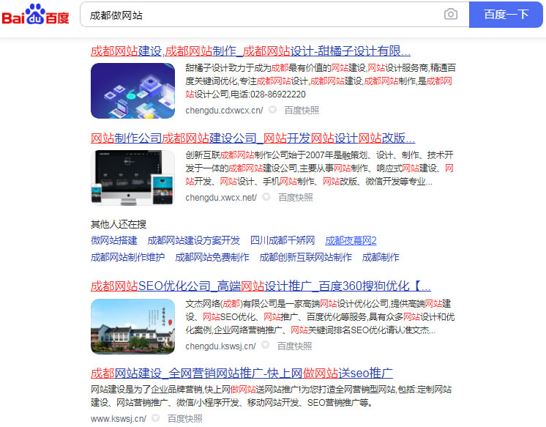Select related search 成都网站免费制作
Viewport: 546px width, 427px height.
coord(212,257)
